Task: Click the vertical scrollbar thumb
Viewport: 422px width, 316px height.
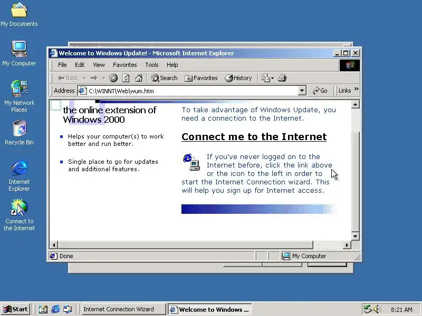Action: tap(355, 182)
